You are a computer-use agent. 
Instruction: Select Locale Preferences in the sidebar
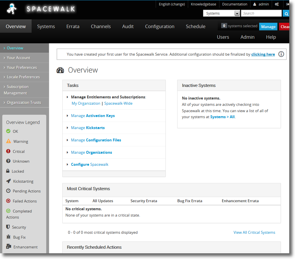pyautogui.click(x=24, y=77)
